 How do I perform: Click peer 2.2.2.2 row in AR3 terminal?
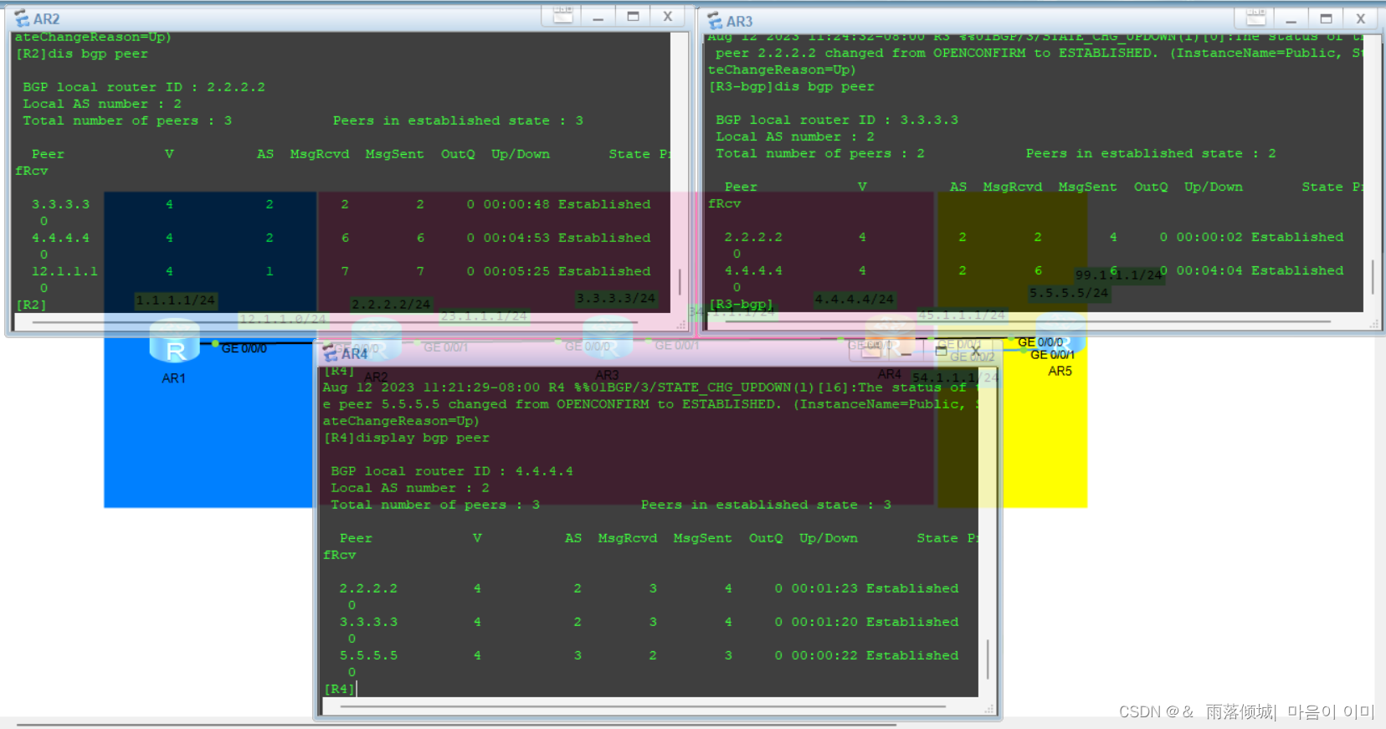1034,237
